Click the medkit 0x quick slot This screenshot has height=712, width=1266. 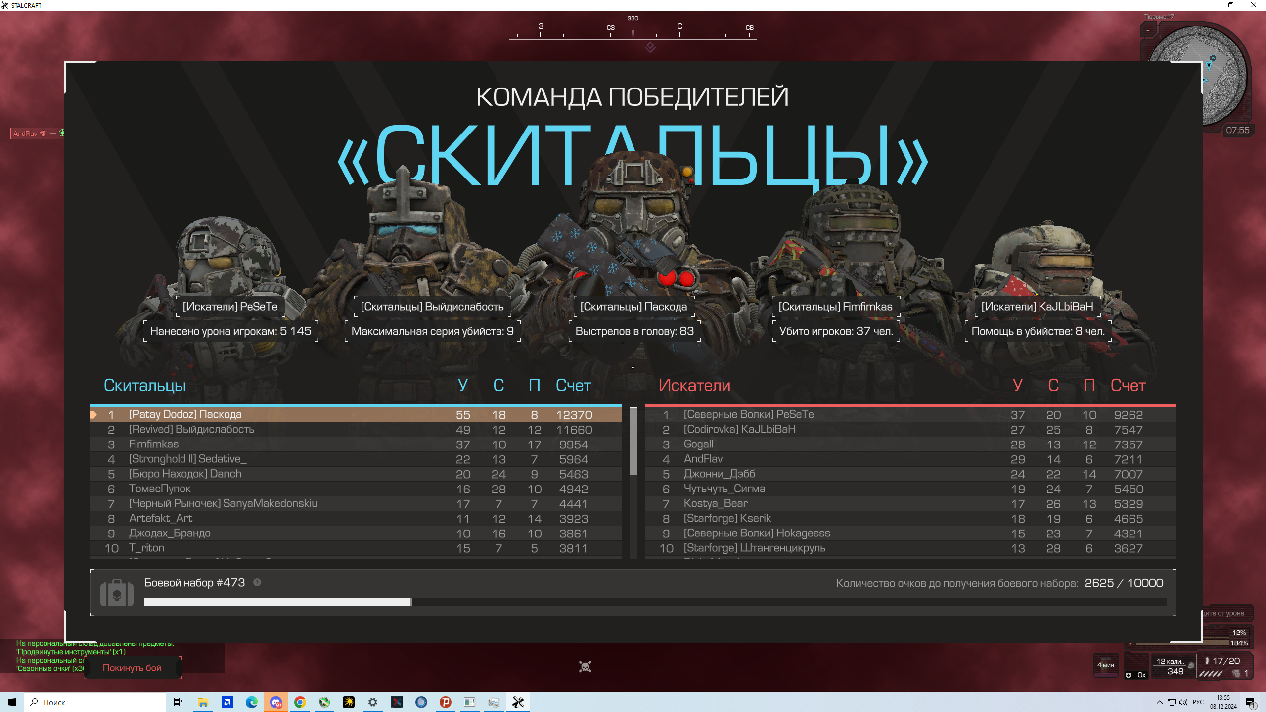pyautogui.click(x=1136, y=666)
